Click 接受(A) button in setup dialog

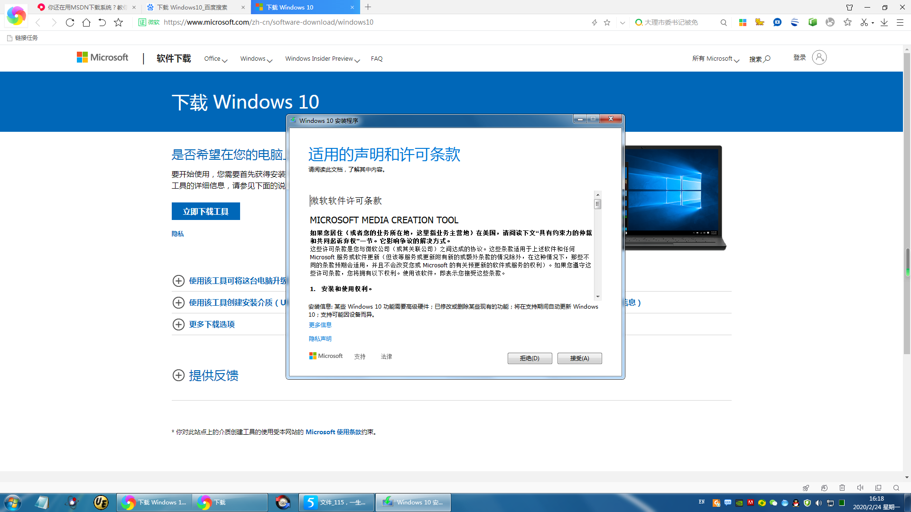click(579, 358)
